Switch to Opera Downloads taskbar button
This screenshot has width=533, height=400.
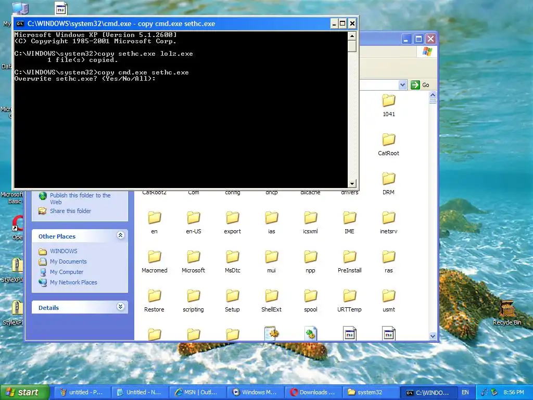pyautogui.click(x=312, y=392)
